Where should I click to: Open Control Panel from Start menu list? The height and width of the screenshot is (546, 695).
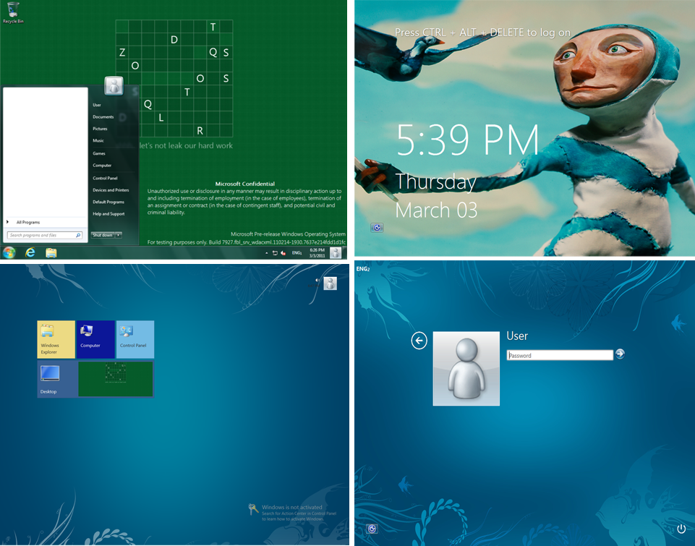(x=105, y=178)
